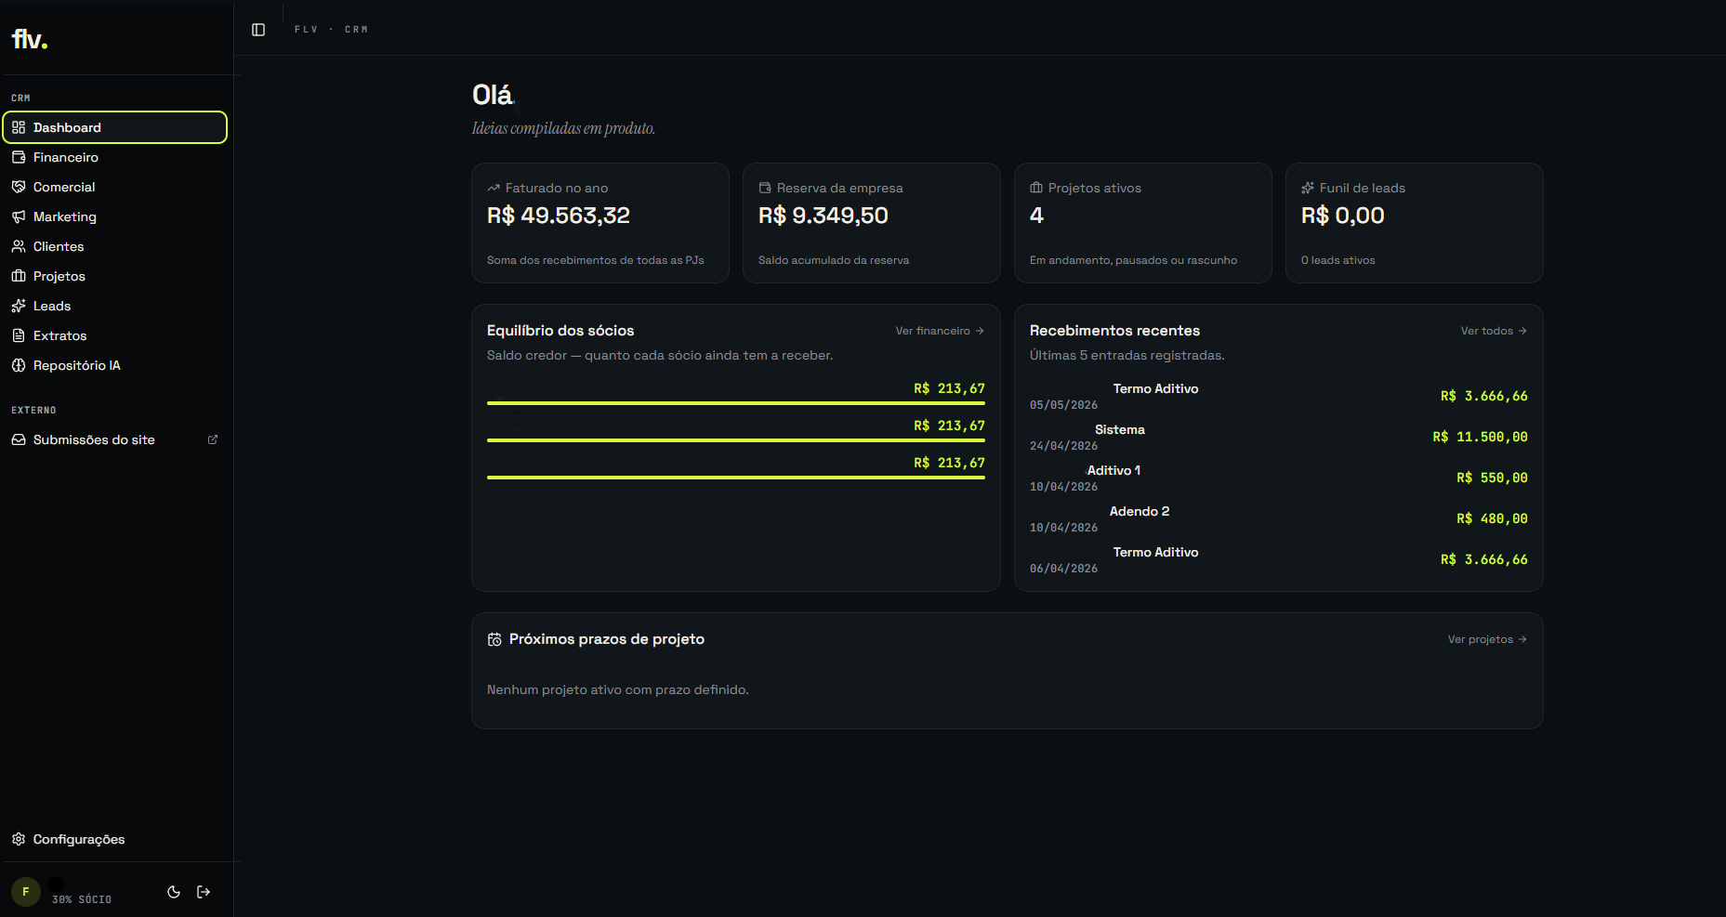Viewport: 1726px width, 917px height.
Task: Click the Marketing megaphone icon
Action: pyautogui.click(x=19, y=216)
